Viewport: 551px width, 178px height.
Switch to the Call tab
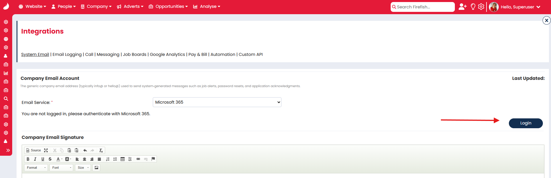89,54
